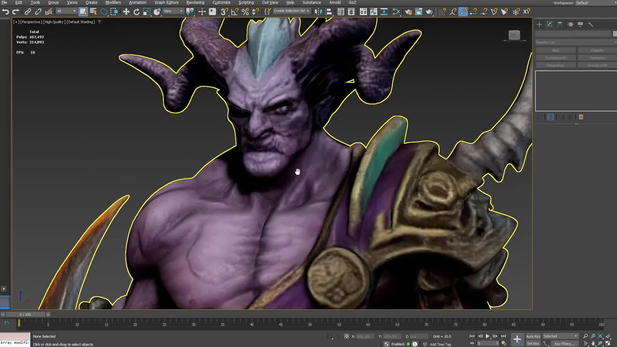The height and width of the screenshot is (347, 617).
Task: Click the Mirror tool icon
Action: point(318,12)
